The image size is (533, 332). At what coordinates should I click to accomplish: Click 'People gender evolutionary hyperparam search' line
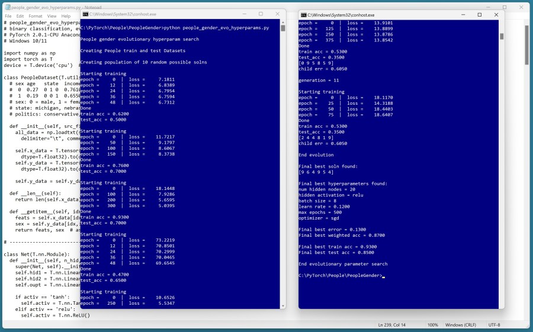pyautogui.click(x=140, y=40)
